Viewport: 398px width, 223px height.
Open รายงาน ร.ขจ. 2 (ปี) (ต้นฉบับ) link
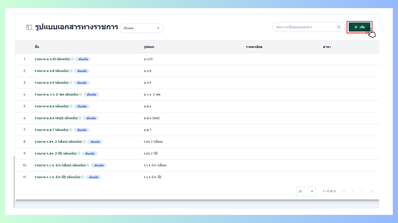click(x=55, y=154)
